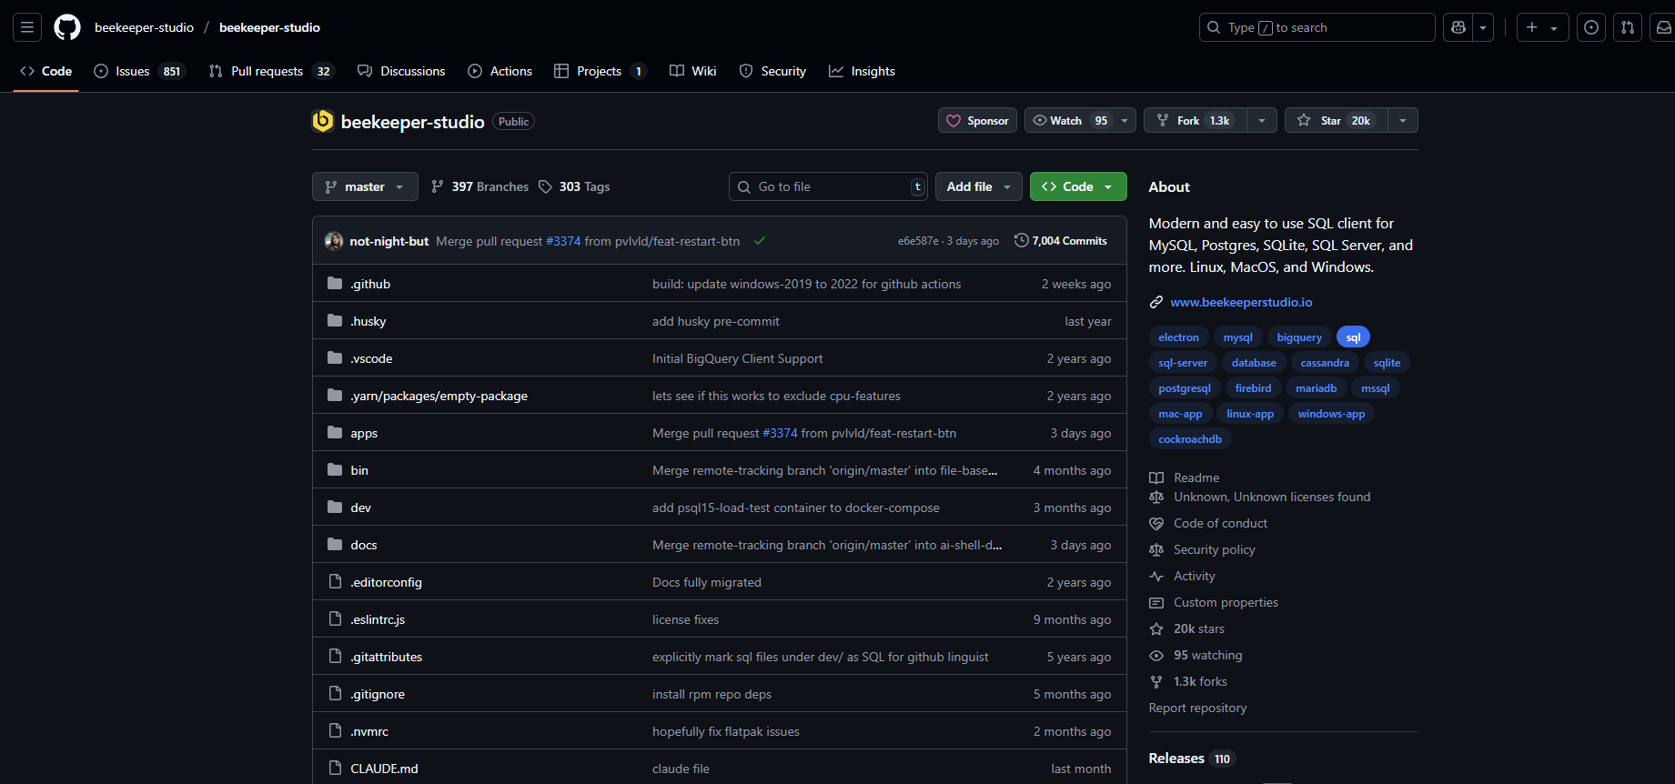1675x784 pixels.
Task: Click the beekeeper-studio repository avatar logo
Action: [x=323, y=121]
